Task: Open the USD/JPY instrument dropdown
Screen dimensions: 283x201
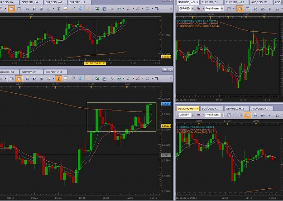Action: click(x=192, y=115)
